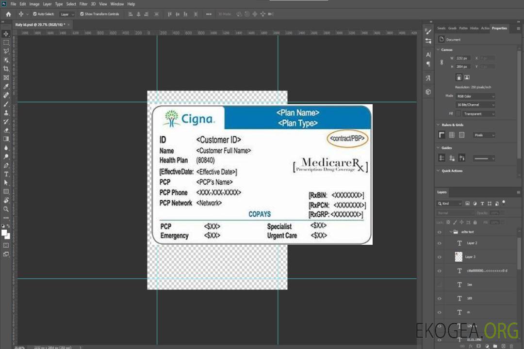
Task: Collapse the Canvas section
Action: pyautogui.click(x=439, y=49)
